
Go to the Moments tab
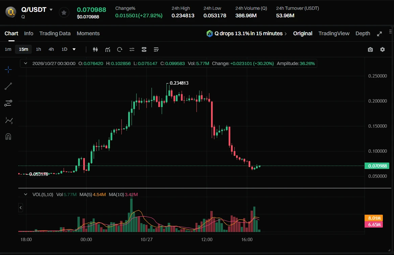[88, 34]
